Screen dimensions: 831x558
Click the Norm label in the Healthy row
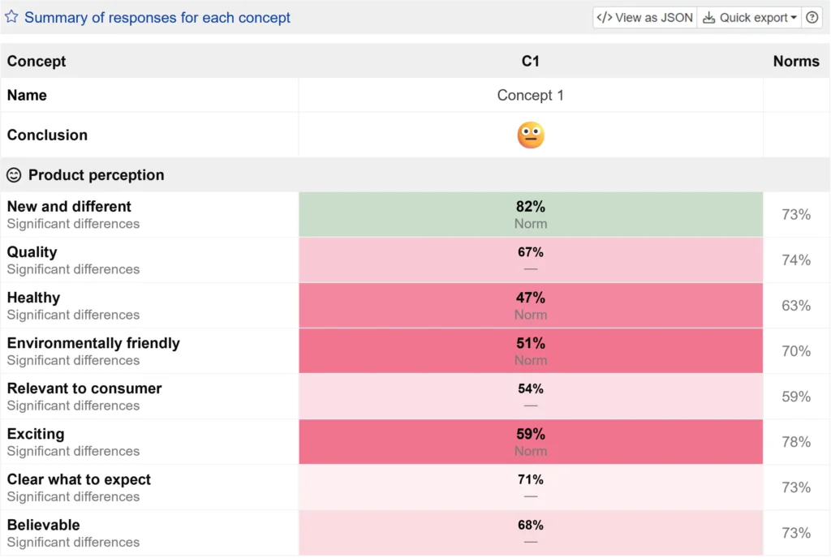pos(531,315)
